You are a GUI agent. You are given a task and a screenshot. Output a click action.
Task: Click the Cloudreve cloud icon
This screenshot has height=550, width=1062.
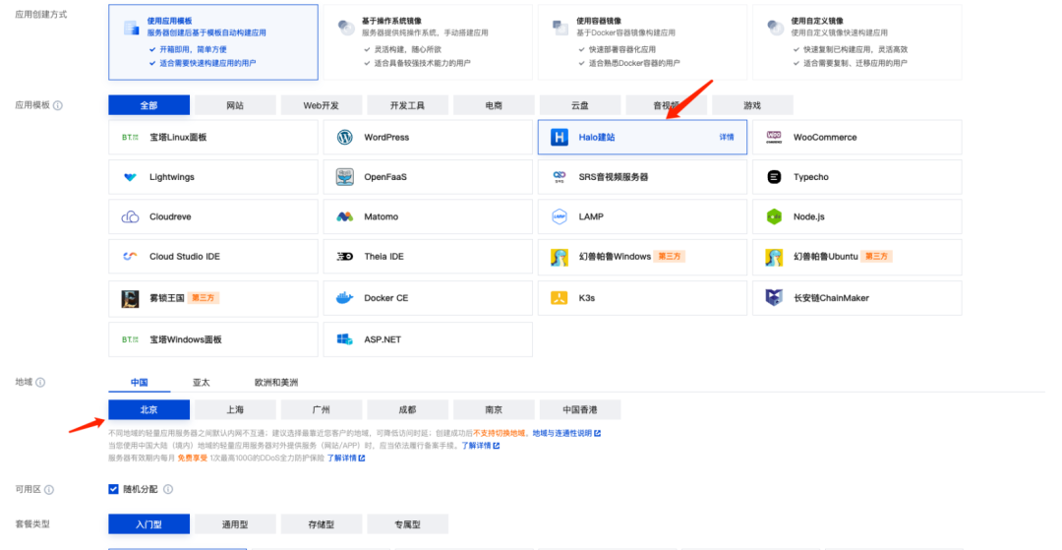[x=130, y=217]
